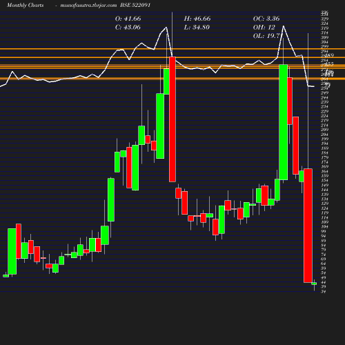Click the 309 price axis label

(324, 37)
